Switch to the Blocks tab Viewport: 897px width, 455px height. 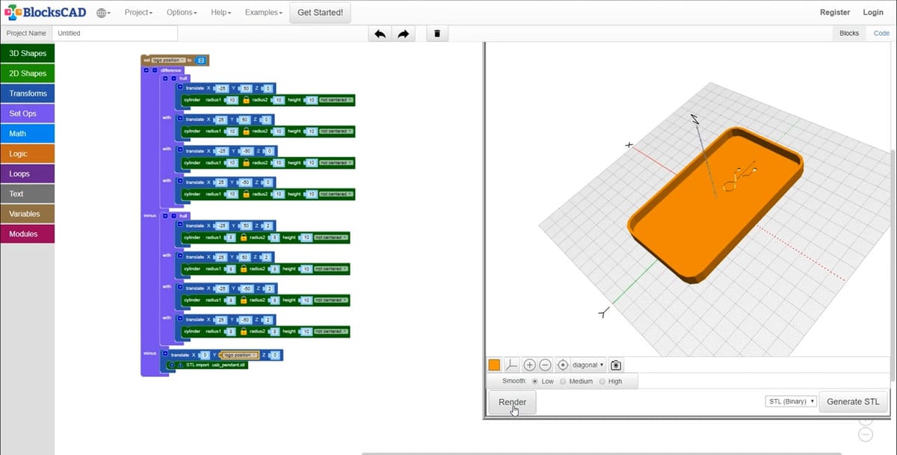849,34
